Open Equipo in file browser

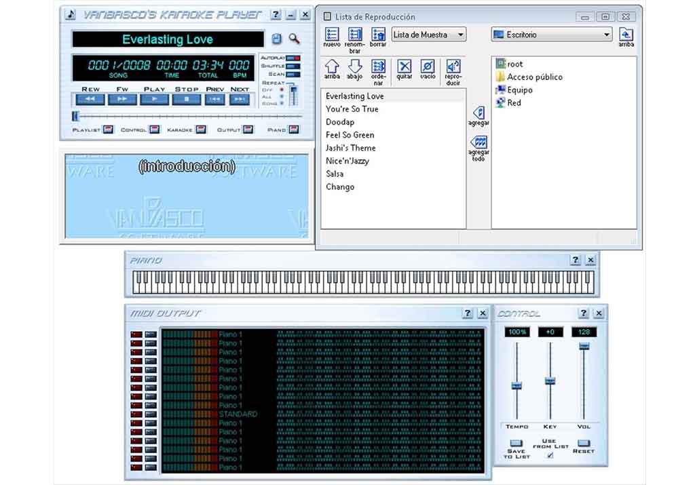tap(514, 90)
